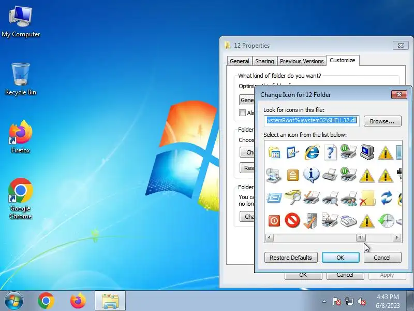This screenshot has height=311, width=414.
Task: Click Restore Defaults button
Action: tap(291, 257)
